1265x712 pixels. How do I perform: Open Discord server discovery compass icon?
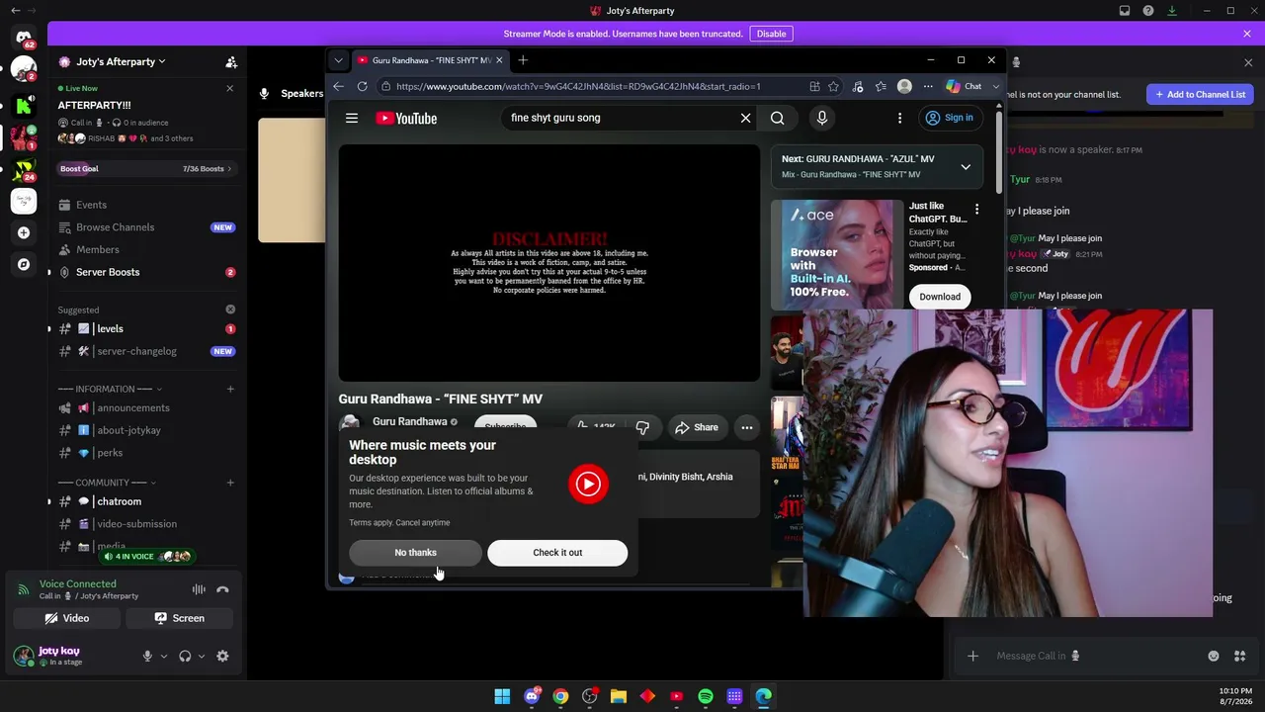coord(24,264)
